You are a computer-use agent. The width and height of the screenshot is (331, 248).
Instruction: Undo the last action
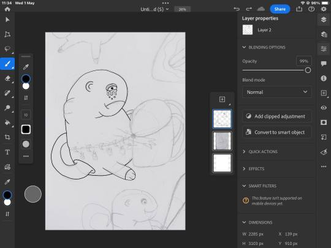[x=237, y=9]
